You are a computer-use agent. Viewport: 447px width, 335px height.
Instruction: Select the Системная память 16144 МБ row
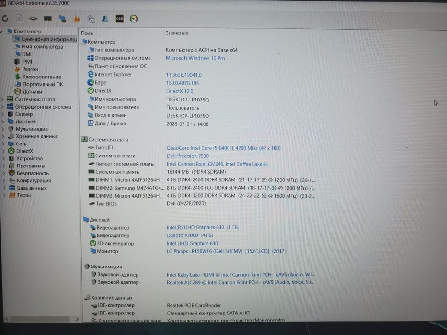157,172
